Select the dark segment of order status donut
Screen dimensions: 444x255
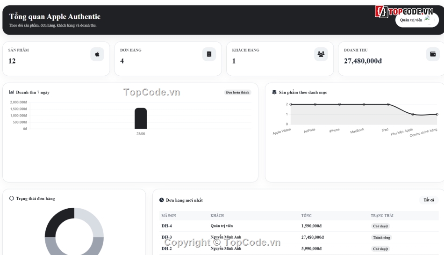tap(59, 222)
